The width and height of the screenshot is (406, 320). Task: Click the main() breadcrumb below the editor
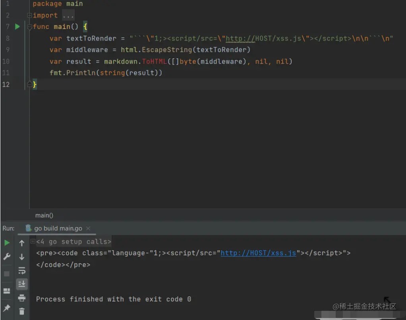pos(44,215)
